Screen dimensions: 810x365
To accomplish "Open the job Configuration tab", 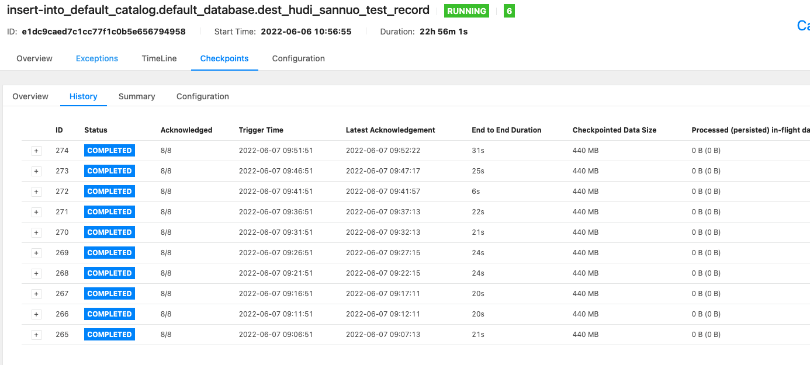I will tap(298, 58).
